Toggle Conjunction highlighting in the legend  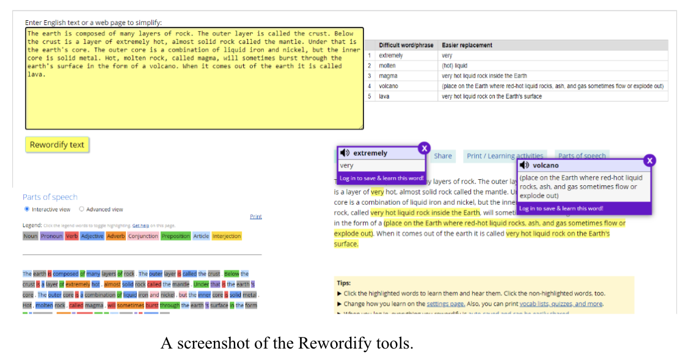(x=143, y=236)
